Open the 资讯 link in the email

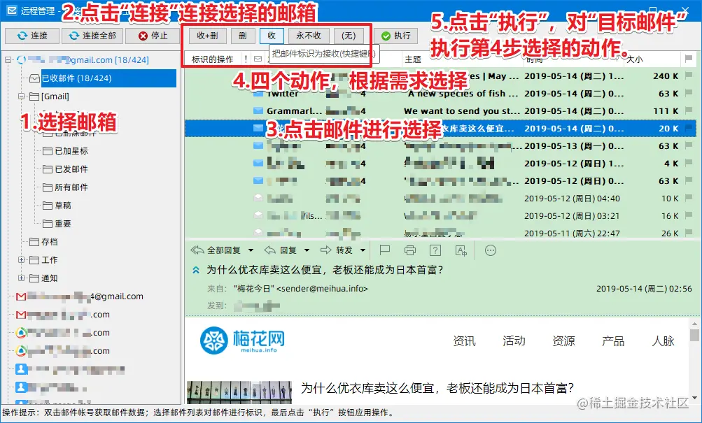(x=464, y=341)
